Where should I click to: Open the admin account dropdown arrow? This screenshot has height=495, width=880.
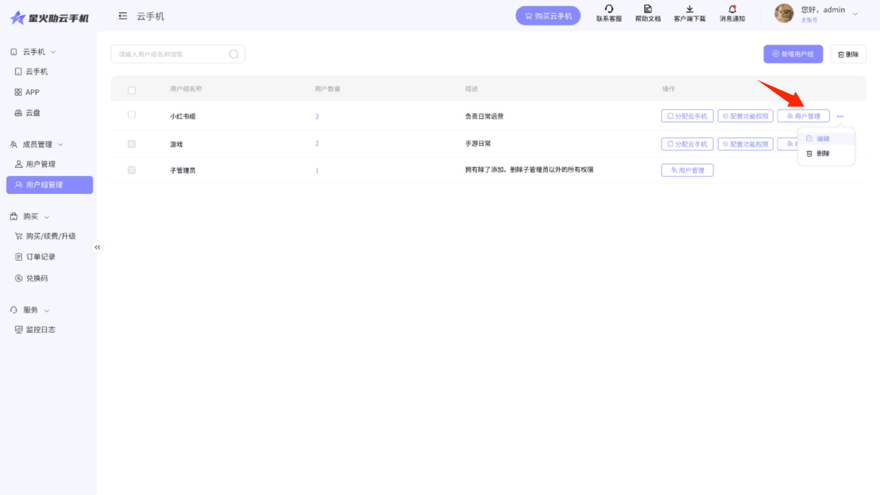(855, 14)
